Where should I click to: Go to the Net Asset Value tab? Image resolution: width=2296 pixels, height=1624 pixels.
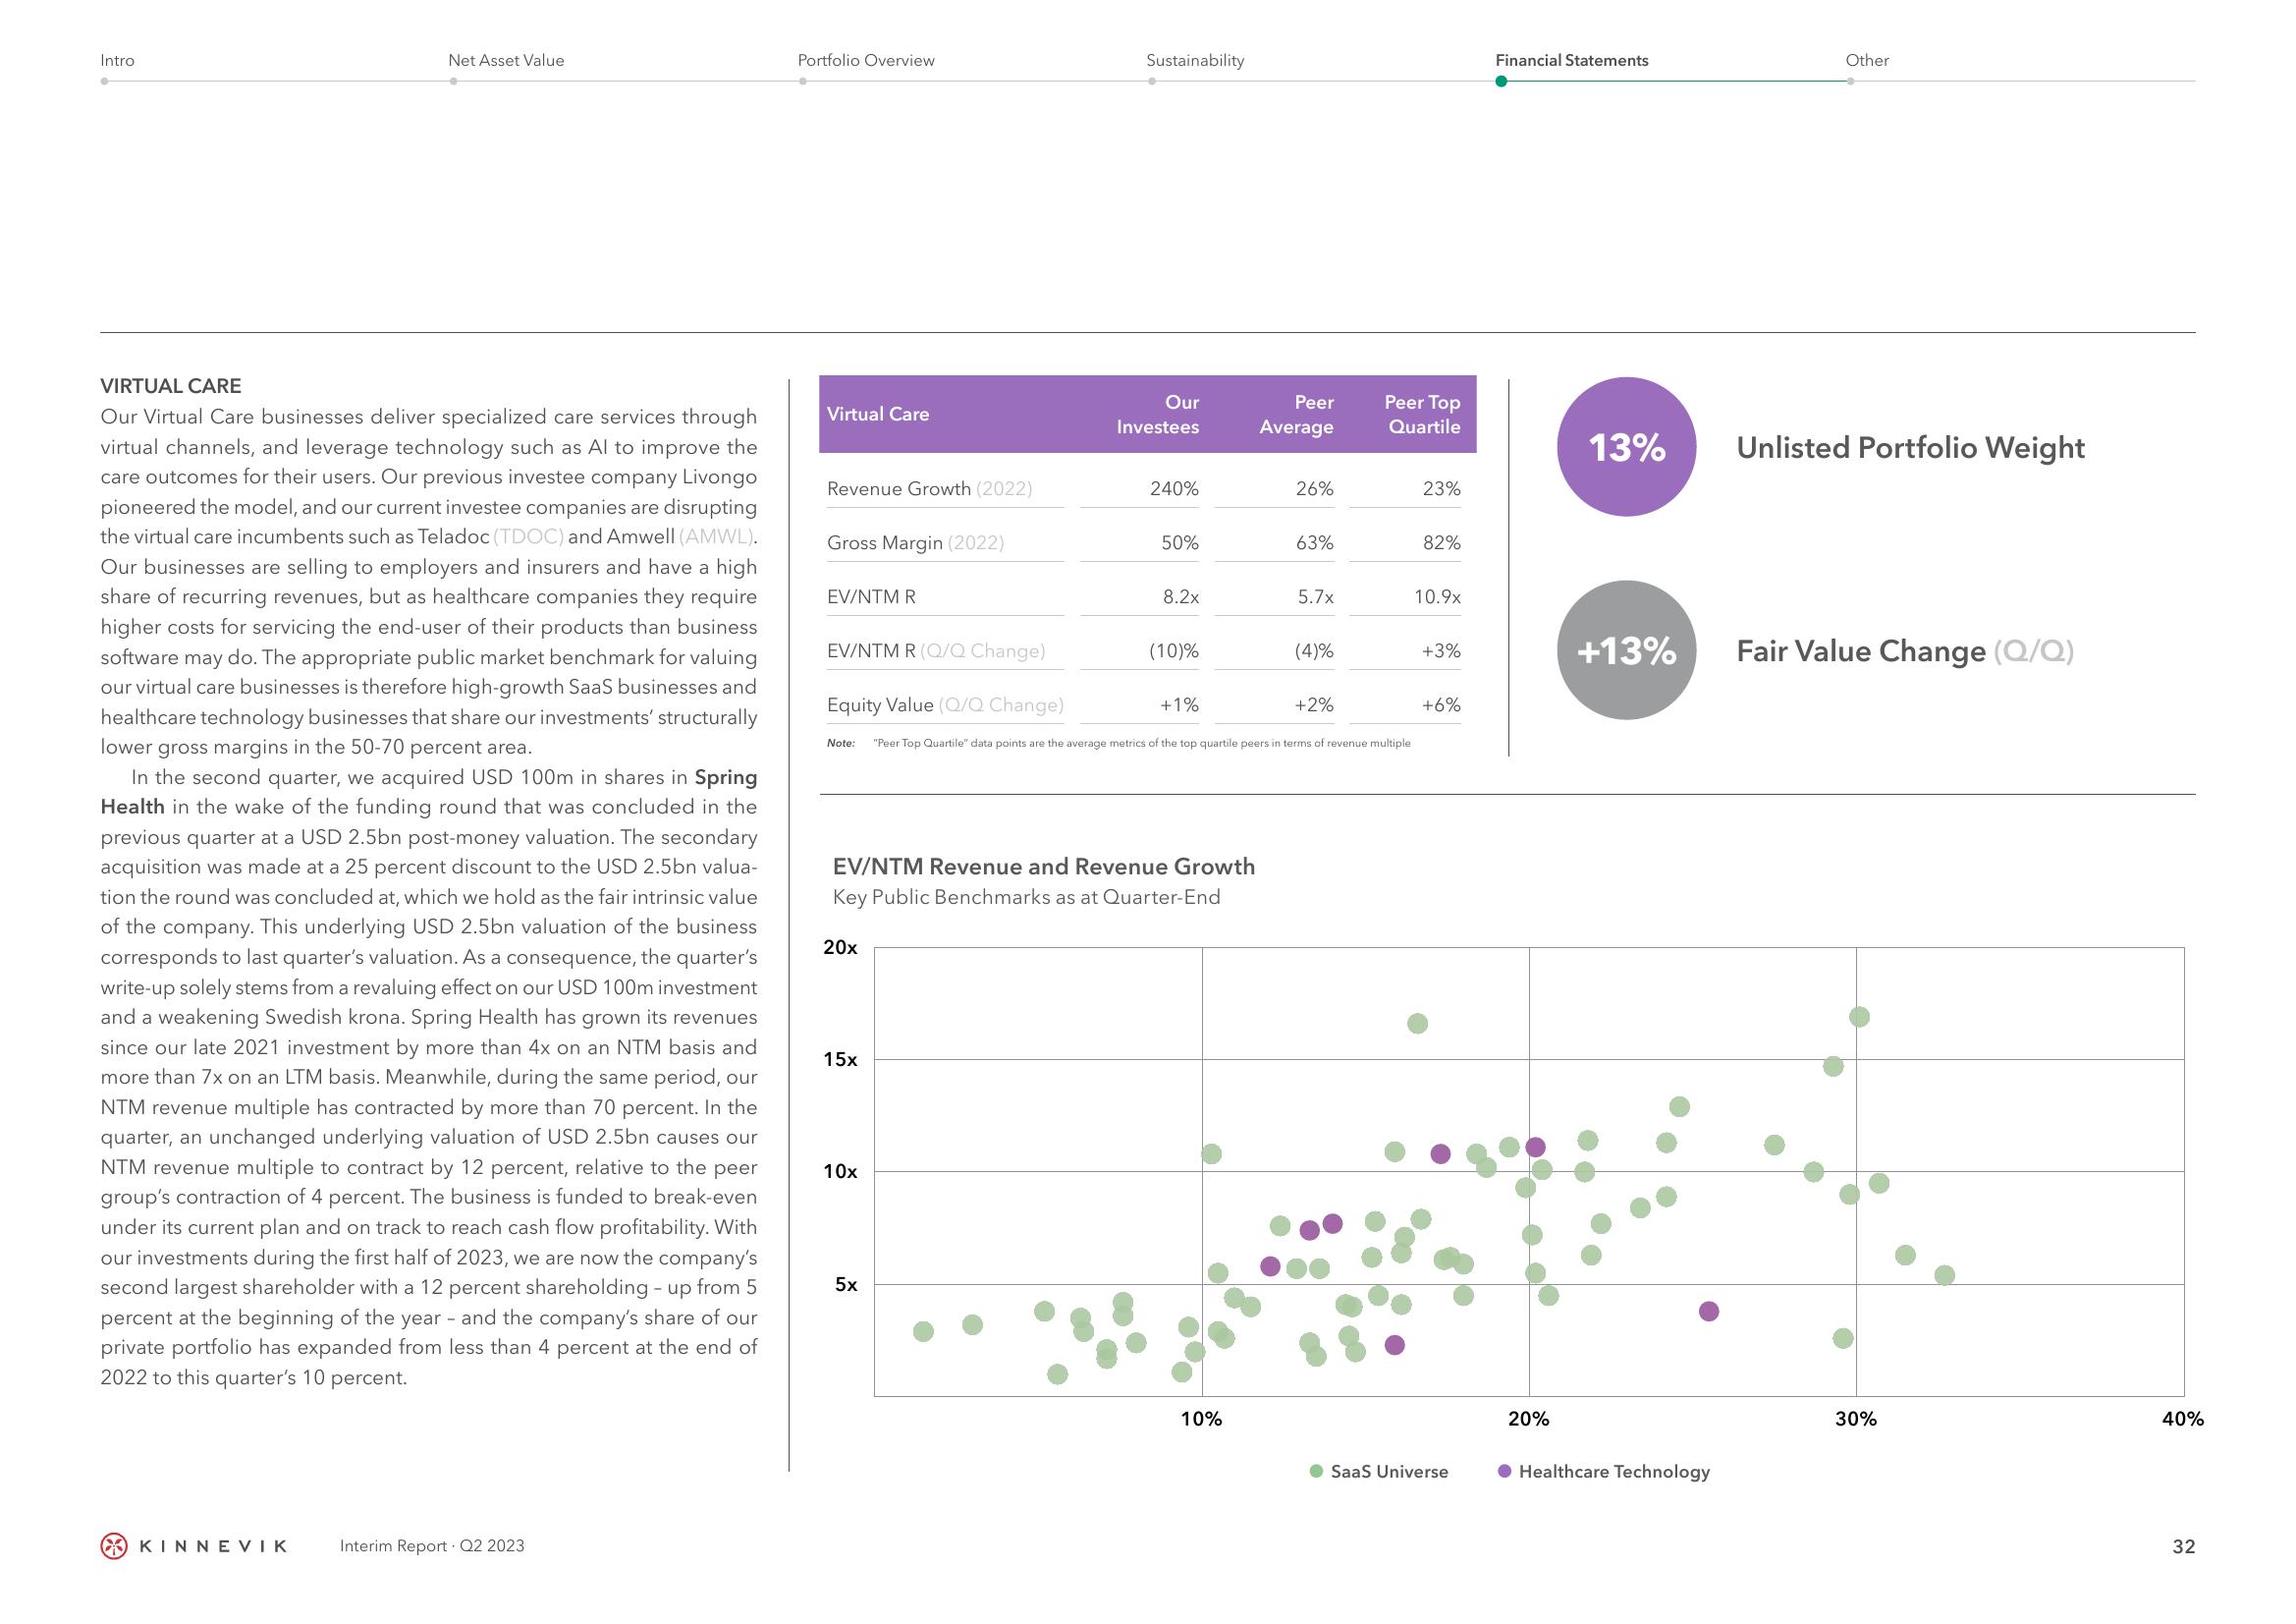point(506,60)
